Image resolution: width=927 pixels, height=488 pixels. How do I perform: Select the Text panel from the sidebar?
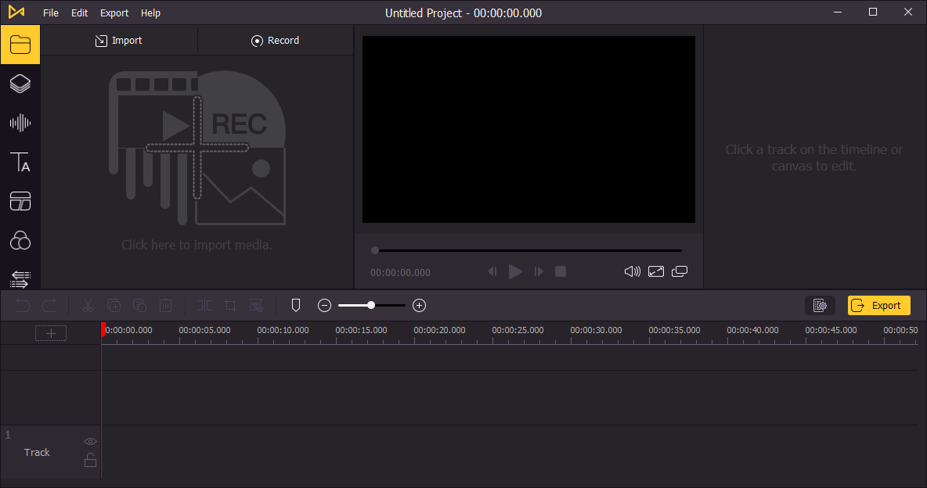[20, 162]
